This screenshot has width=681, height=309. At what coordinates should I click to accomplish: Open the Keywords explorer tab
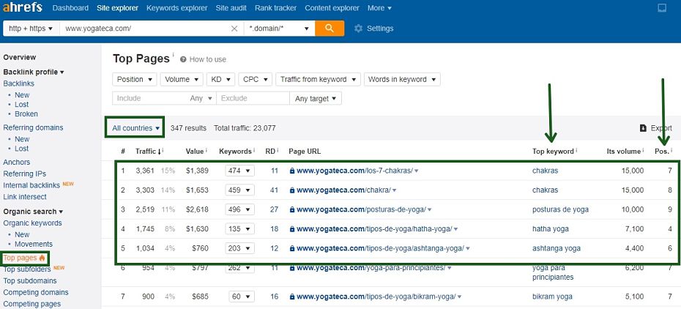click(176, 8)
